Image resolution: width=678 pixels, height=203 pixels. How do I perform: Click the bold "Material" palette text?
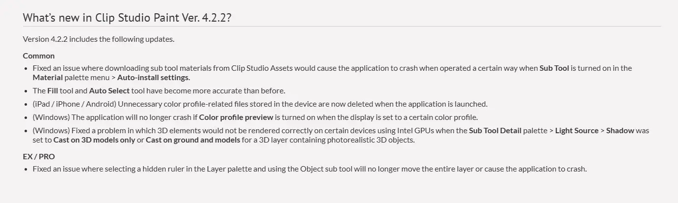pos(48,77)
